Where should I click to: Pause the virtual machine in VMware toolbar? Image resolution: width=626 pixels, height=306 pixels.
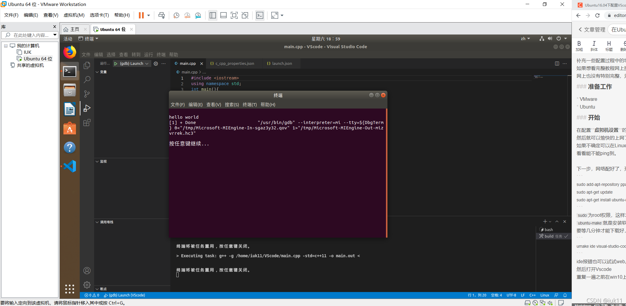[141, 15]
